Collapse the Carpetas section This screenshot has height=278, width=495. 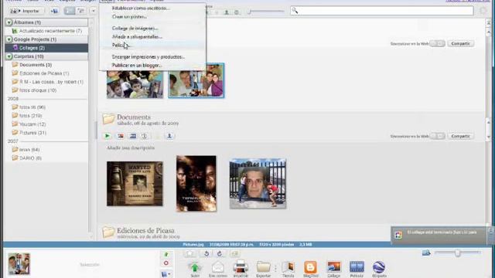coord(9,56)
